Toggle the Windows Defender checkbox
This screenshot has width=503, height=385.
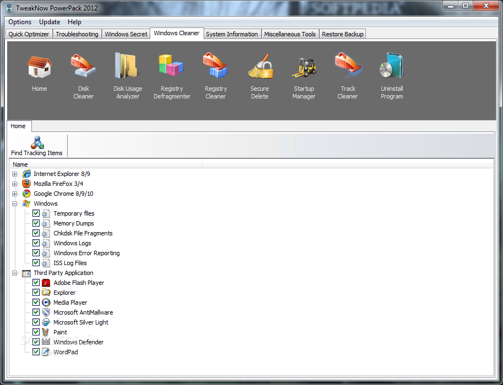point(36,342)
